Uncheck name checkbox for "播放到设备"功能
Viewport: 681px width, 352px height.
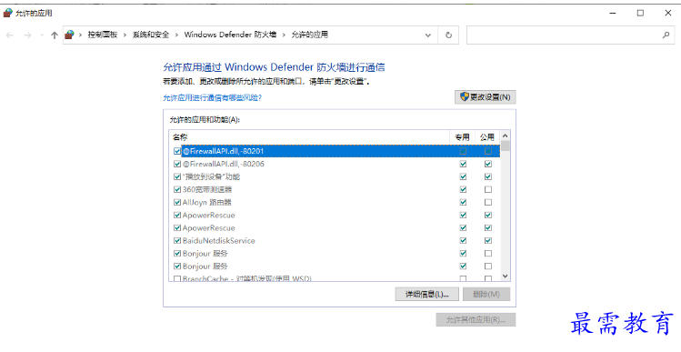coord(177,176)
